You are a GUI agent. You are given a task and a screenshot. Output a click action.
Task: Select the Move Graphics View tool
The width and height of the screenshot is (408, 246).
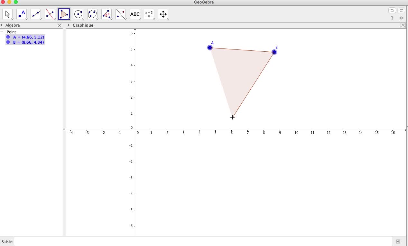[163, 14]
